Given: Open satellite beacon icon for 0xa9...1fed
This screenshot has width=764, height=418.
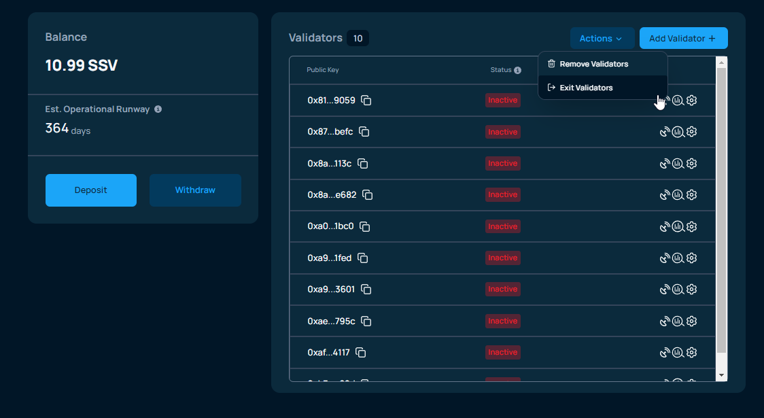Looking at the screenshot, I should [665, 258].
